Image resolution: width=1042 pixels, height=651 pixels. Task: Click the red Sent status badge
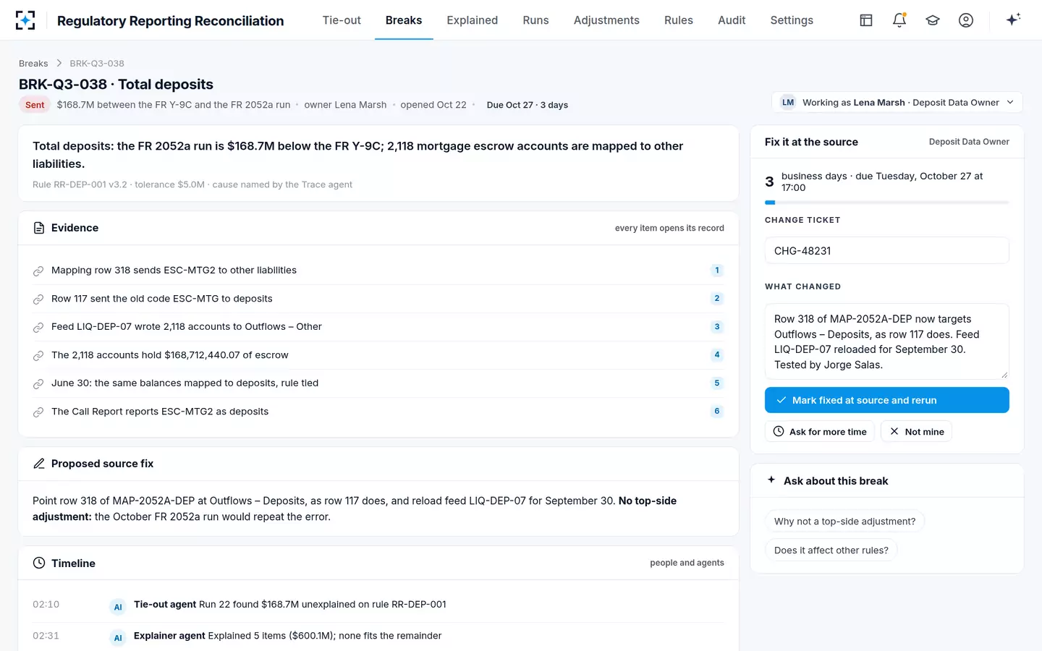35,105
